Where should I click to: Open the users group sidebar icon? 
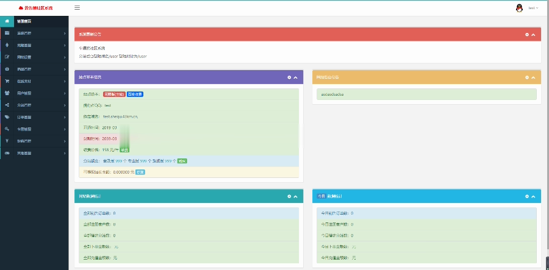pos(7,93)
